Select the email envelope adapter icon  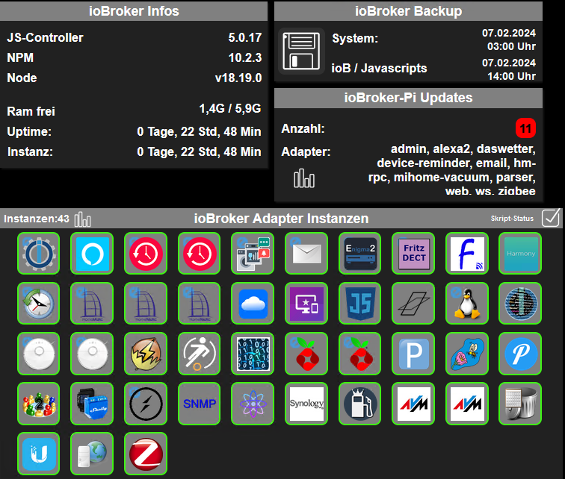[x=306, y=254]
